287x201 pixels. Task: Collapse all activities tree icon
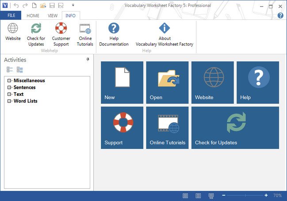[x=10, y=69]
